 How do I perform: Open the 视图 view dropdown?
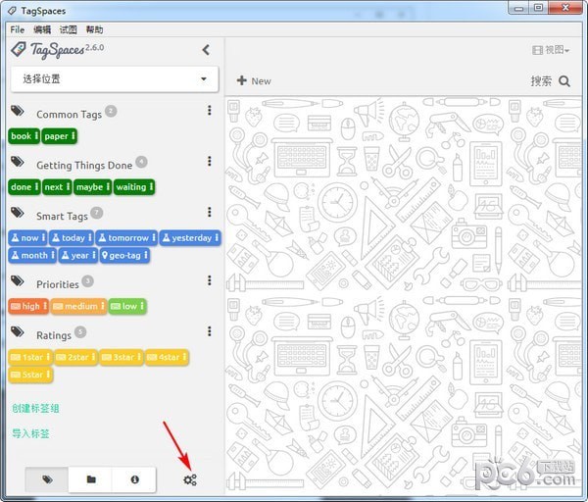coord(551,50)
